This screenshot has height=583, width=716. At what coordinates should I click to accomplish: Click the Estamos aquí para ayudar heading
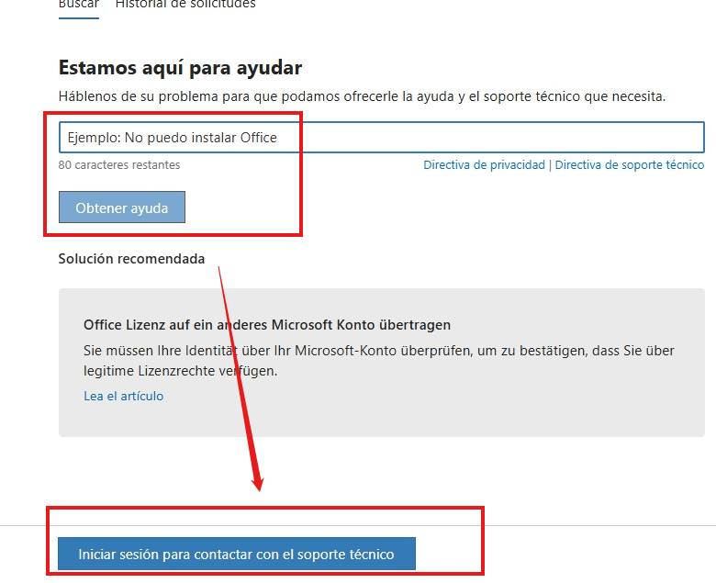click(x=180, y=68)
